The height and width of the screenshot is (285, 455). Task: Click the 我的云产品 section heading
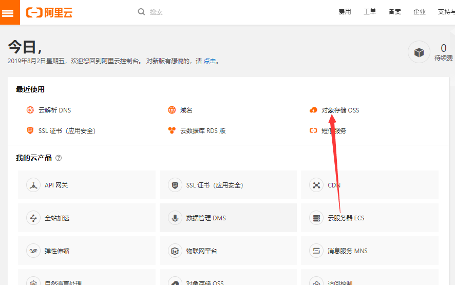coord(34,158)
